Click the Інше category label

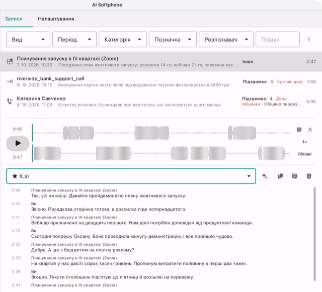248,61
